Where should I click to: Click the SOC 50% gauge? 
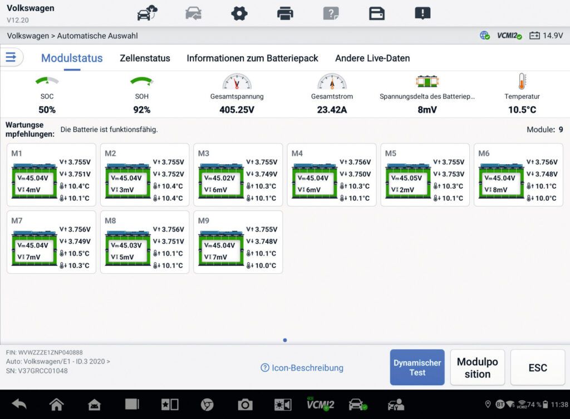point(47,95)
